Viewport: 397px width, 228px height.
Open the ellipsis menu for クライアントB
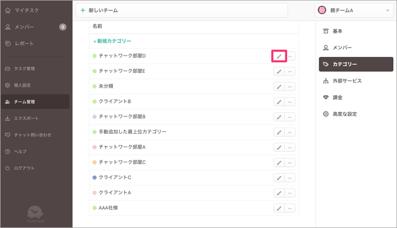point(290,102)
